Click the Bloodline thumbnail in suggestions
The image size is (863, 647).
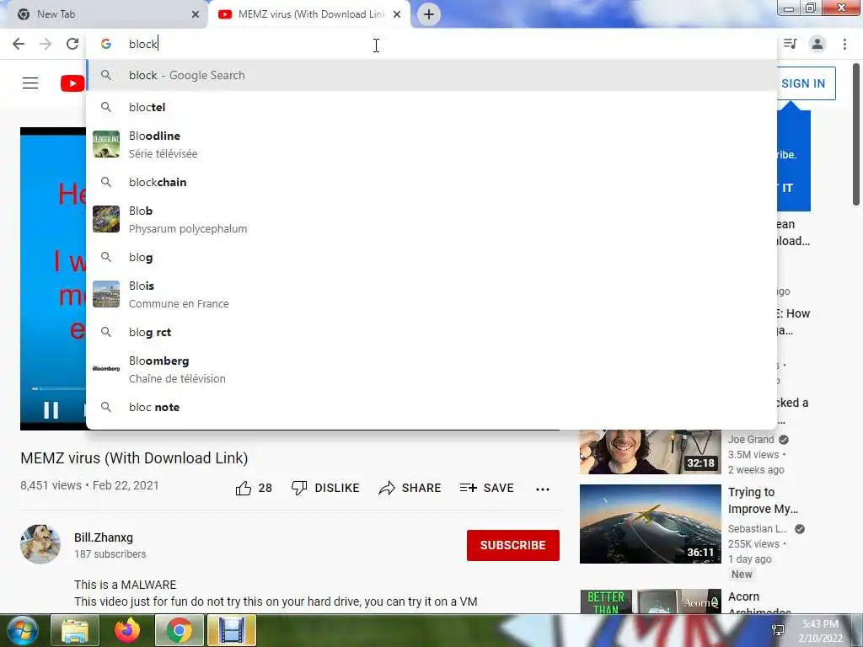(106, 144)
